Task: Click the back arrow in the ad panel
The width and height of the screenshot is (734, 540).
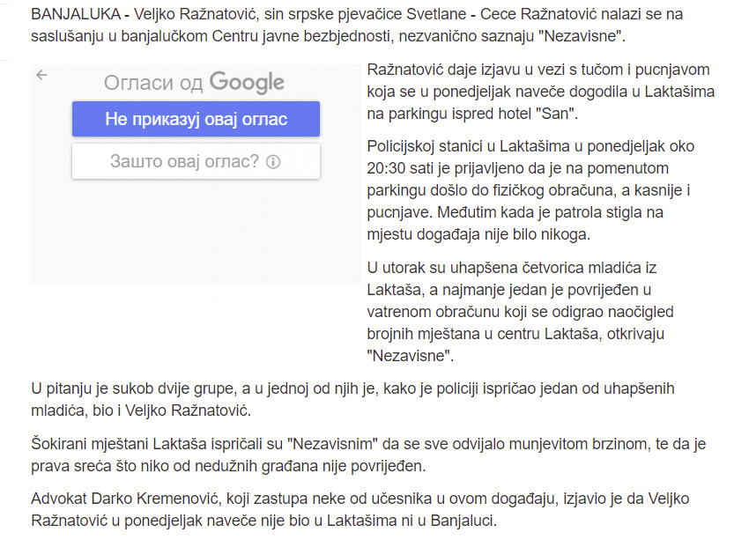Action: pos(41,75)
